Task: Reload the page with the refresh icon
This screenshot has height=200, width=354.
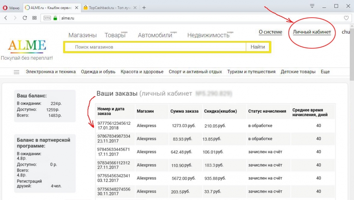Action: (x=25, y=18)
